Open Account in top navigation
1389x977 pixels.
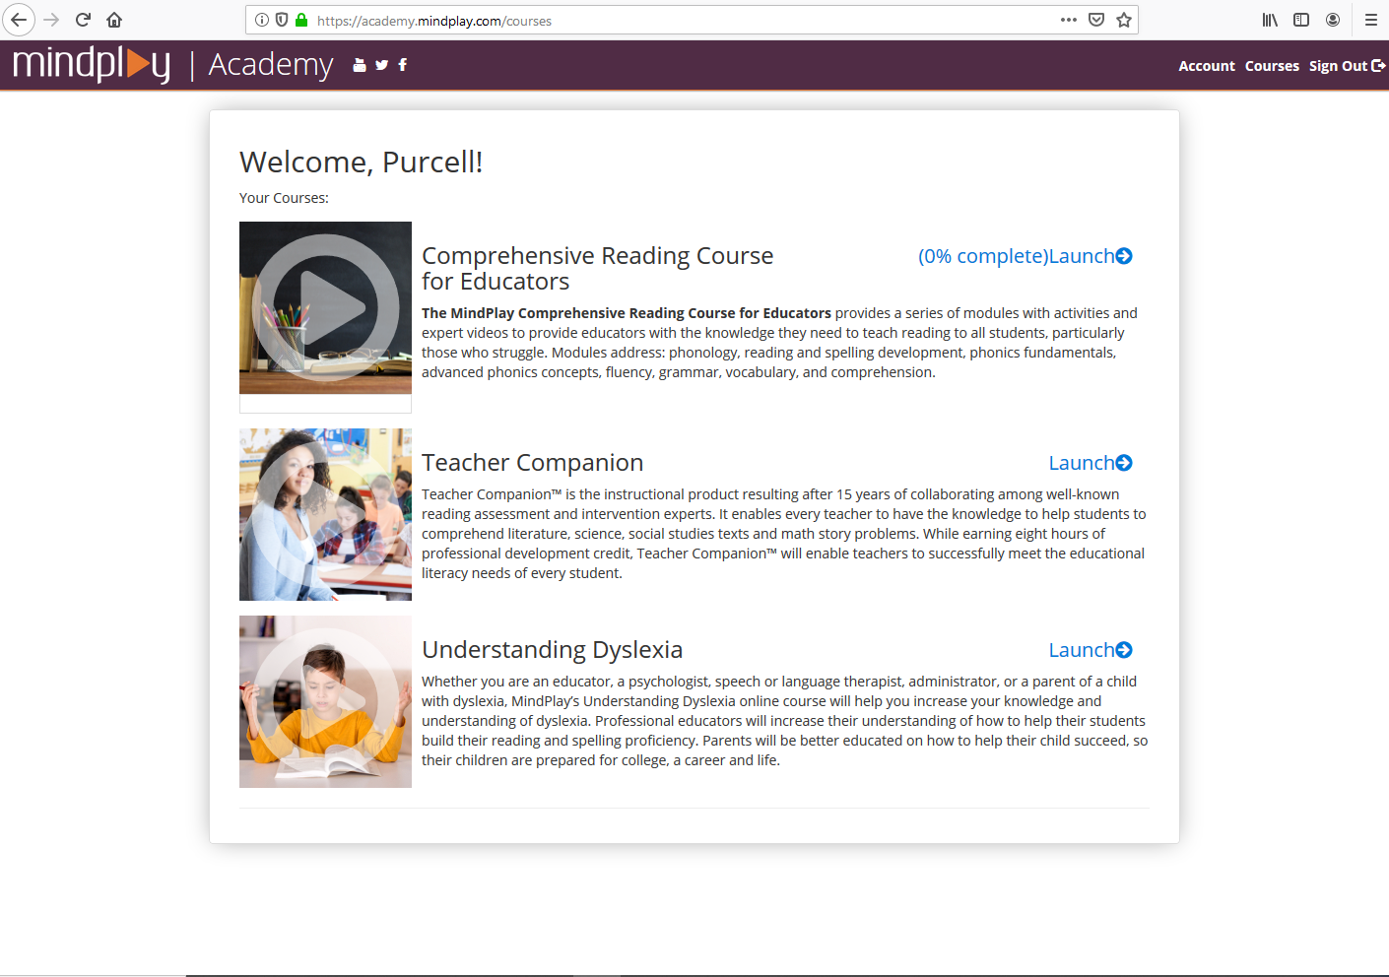coord(1206,66)
